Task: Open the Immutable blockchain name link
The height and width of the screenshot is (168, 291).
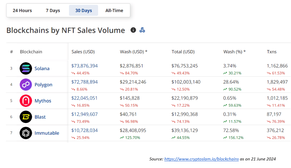Action: [x=47, y=133]
